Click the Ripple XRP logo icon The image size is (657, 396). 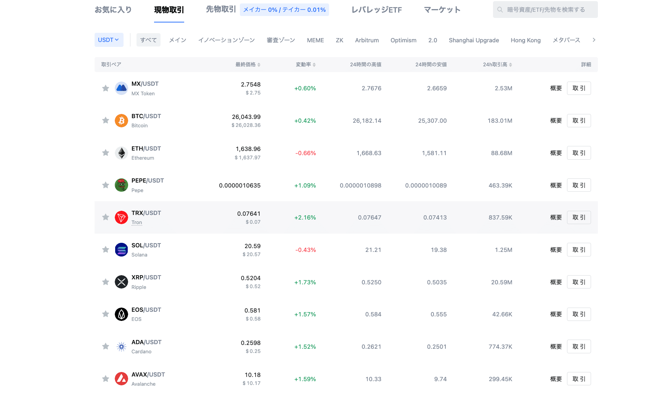pos(121,282)
